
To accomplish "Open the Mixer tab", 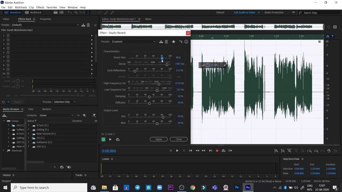I will 149,19.
